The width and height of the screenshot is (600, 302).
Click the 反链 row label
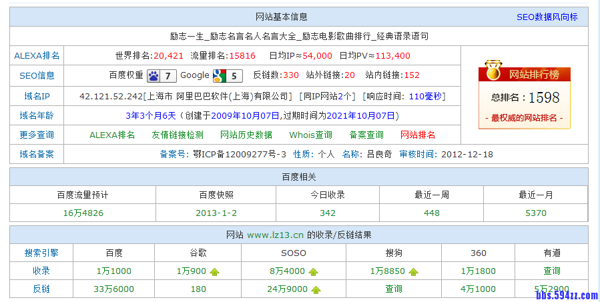coord(41,289)
